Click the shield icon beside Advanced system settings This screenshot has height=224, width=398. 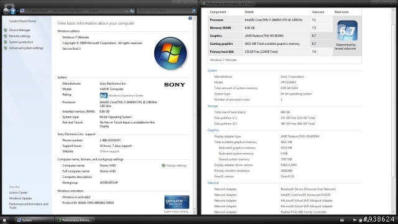pyautogui.click(x=6, y=48)
